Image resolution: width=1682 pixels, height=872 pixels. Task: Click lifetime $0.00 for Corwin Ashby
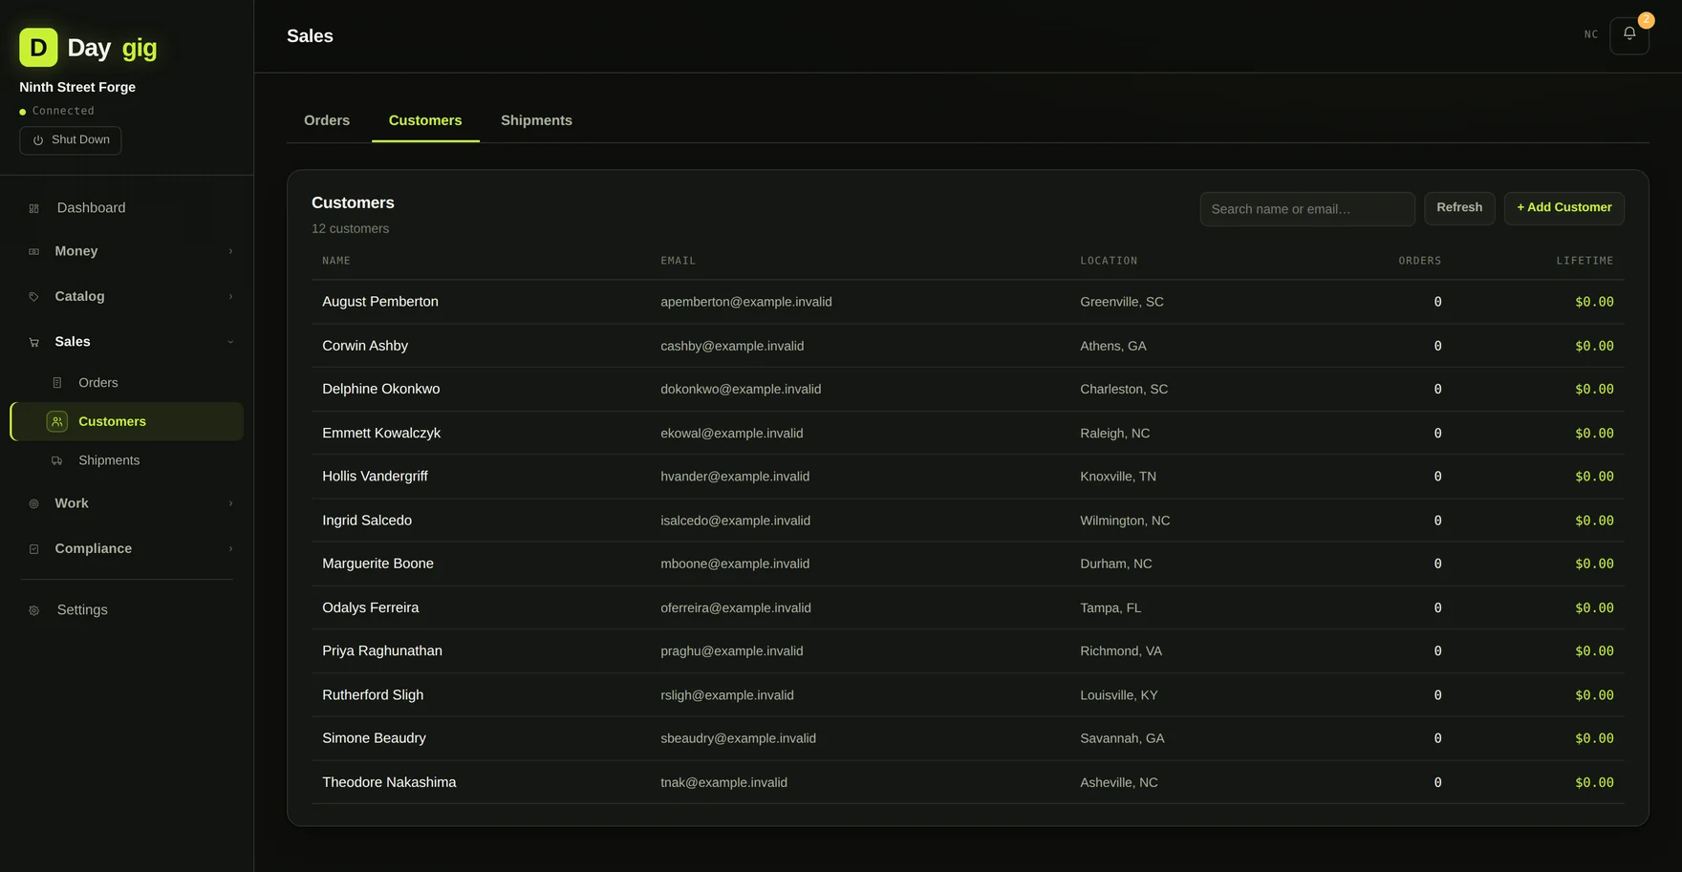pos(1594,346)
